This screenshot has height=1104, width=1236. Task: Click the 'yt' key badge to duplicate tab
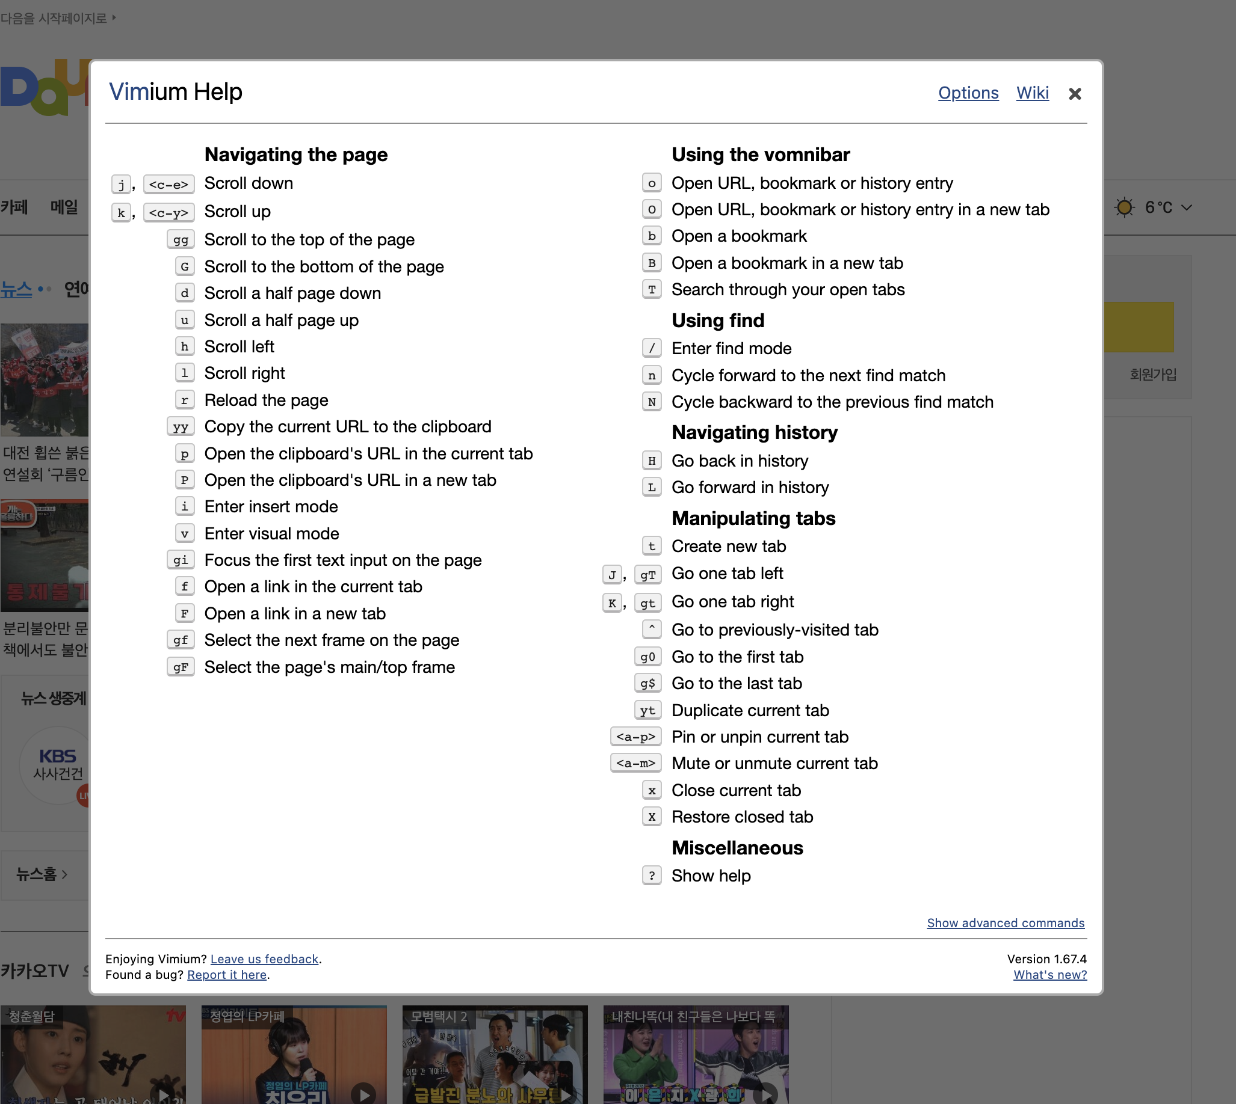[647, 710]
